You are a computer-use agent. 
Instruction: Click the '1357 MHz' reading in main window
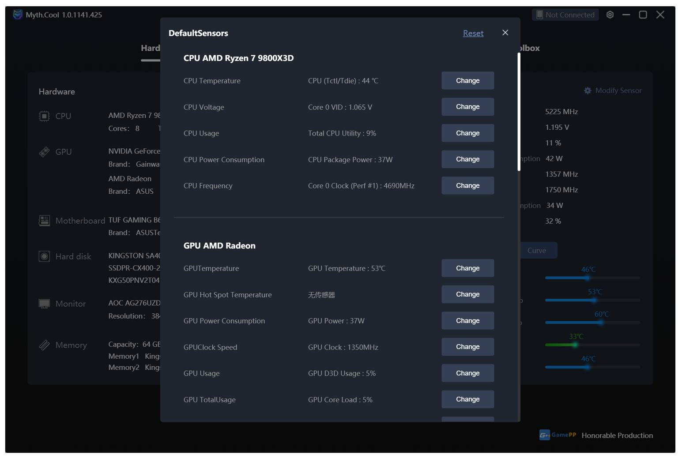pos(561,174)
